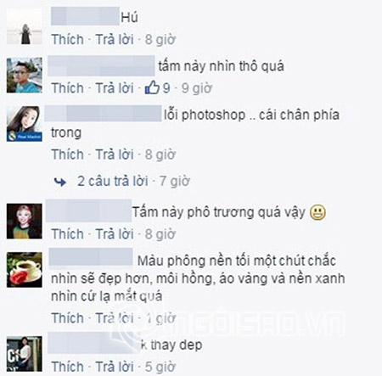Image resolution: width=382 pixels, height=376 pixels.
Task: Reply to the 'Màu phông nền' comment
Action: point(115,318)
